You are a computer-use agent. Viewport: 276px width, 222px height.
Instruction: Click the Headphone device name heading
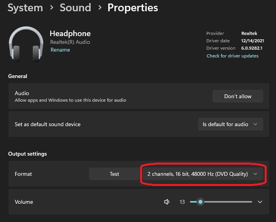click(x=70, y=34)
